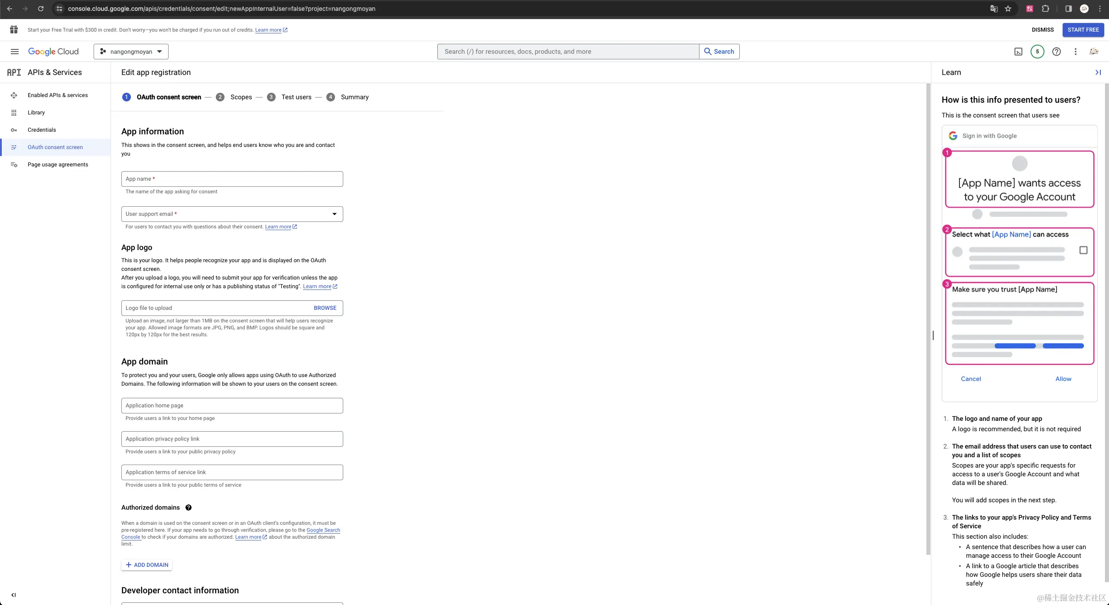Screen dimensions: 1109x605
Task: Open Credentials in the sidebar
Action: tap(42, 130)
